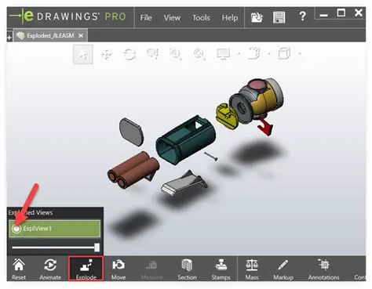This screenshot has width=372, height=289.
Task: Expand the view orientation dropdown arrow
Action: (269, 54)
